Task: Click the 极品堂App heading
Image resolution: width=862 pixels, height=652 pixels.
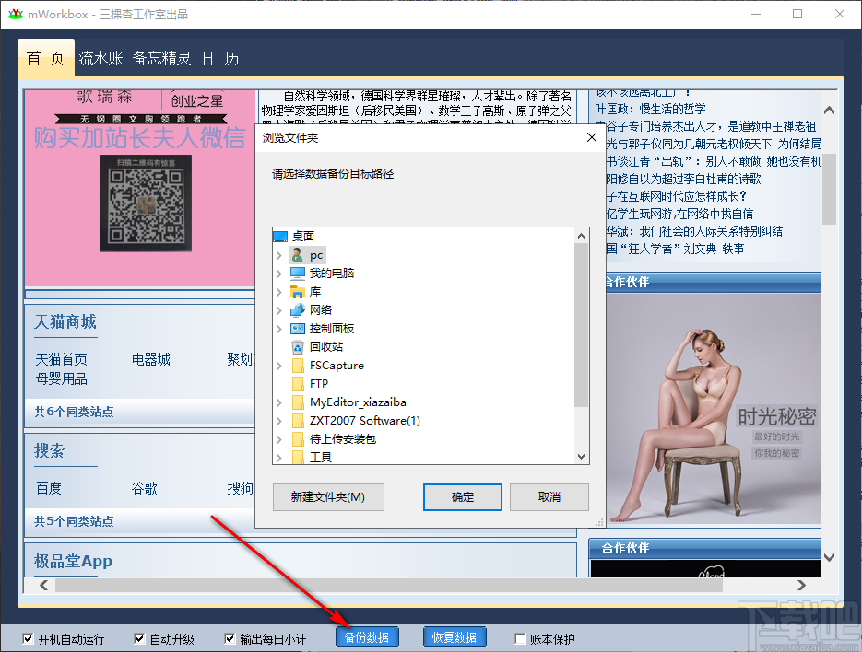Action: (x=73, y=562)
